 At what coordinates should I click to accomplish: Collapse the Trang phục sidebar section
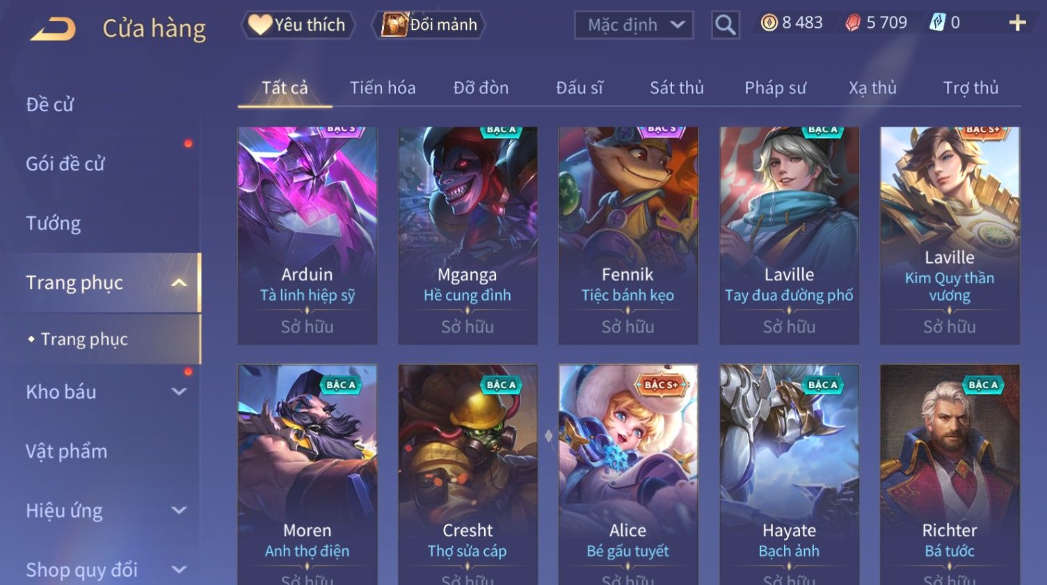pos(179,282)
